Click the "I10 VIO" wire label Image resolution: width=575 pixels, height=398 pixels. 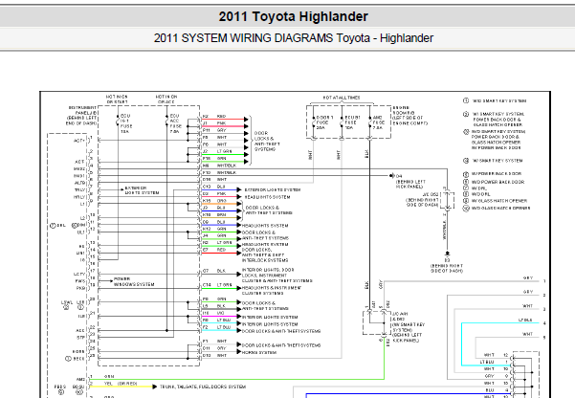(x=213, y=313)
